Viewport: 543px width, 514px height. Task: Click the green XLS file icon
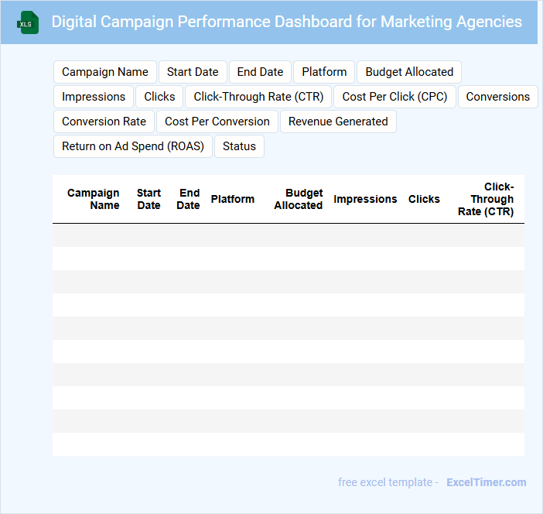29,22
